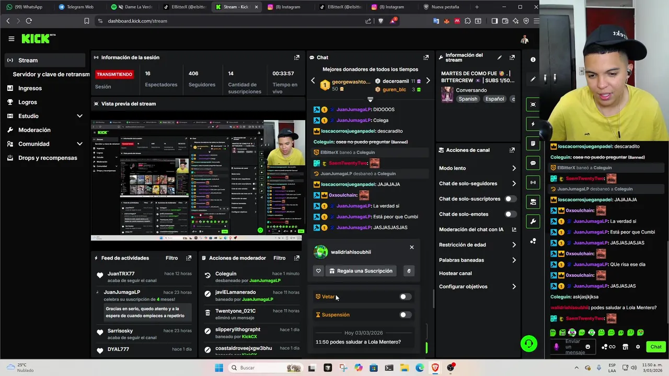Click the broadcast signal side rail icon
Screen dimensions: 669x376
pyautogui.click(x=533, y=182)
